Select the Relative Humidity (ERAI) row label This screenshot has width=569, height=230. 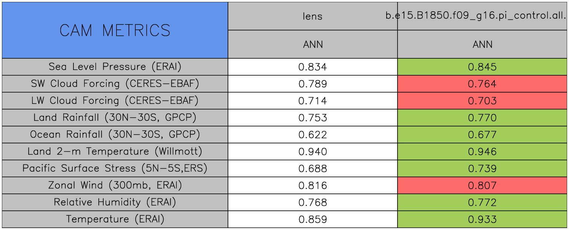(115, 202)
